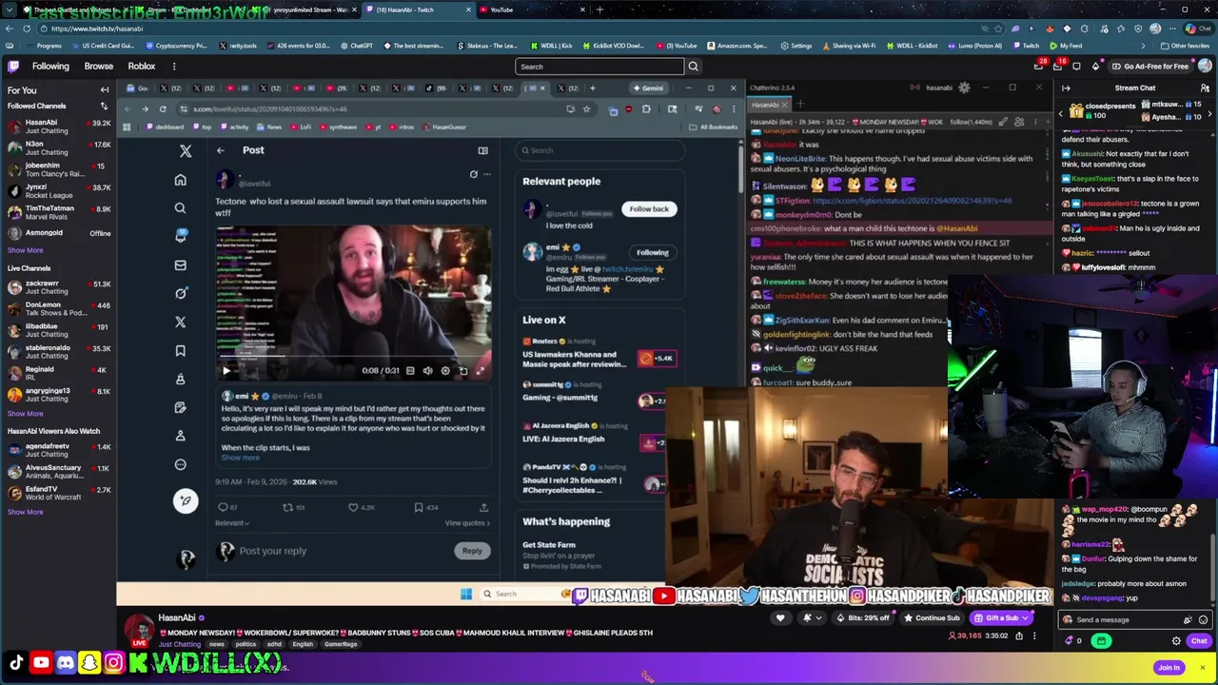Viewport: 1218px width, 685px height.
Task: Click Continue Sub button
Action: coord(932,618)
